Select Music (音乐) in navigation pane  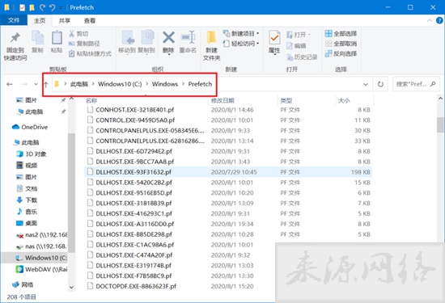point(27,212)
